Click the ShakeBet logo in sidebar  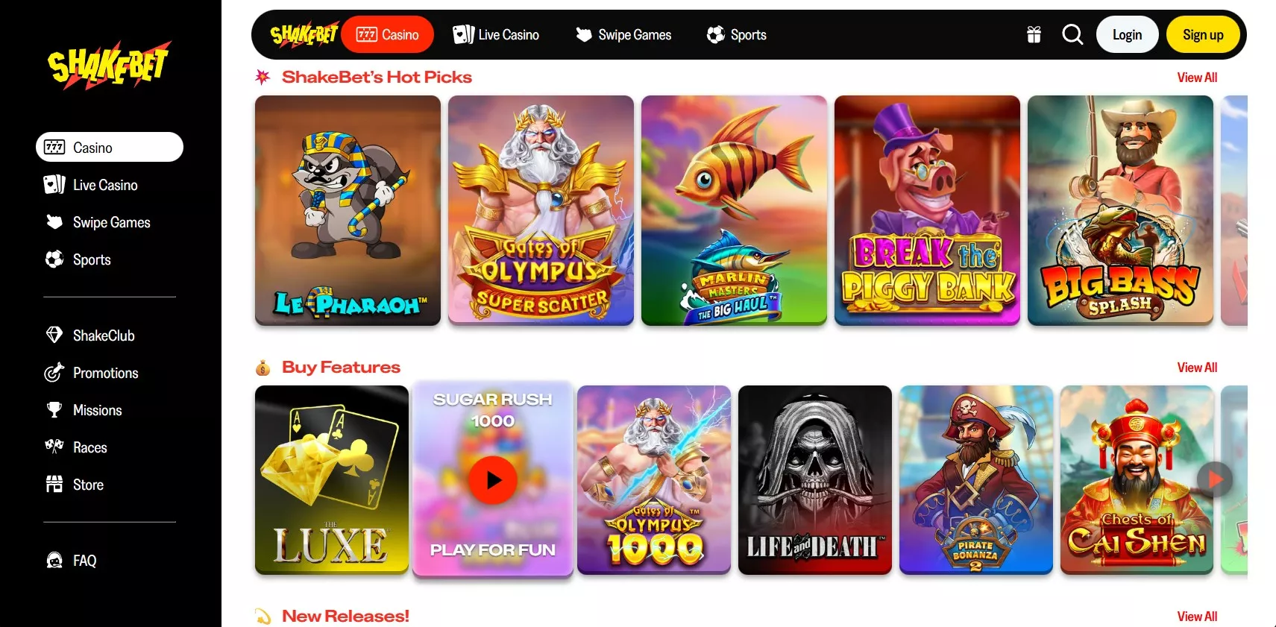(110, 65)
